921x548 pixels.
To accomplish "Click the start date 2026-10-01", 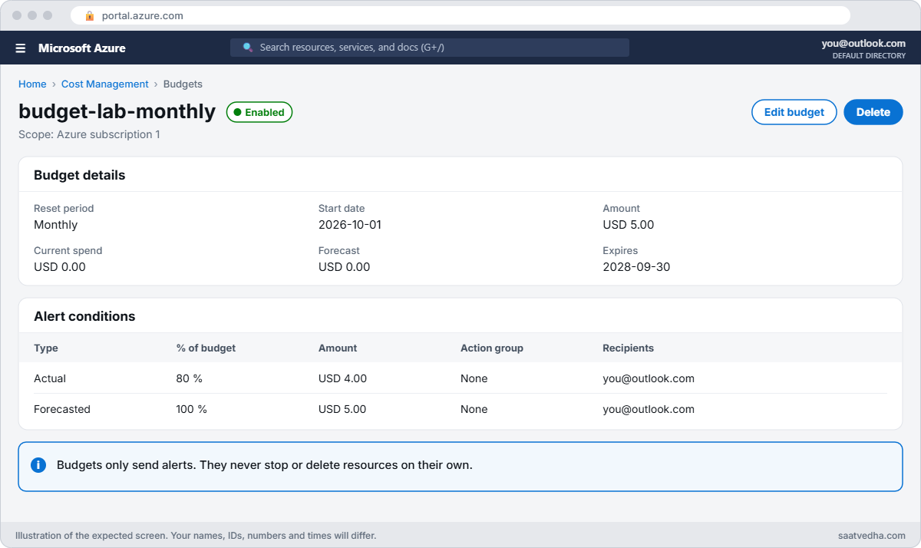I will point(350,225).
